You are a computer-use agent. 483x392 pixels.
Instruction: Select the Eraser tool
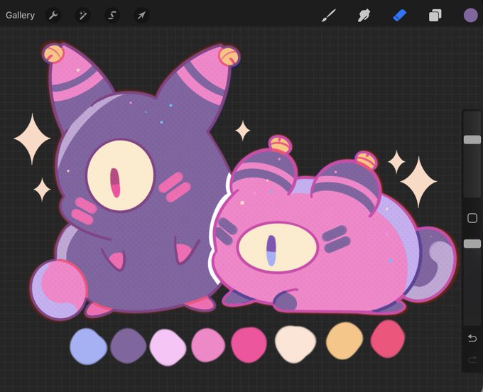[399, 15]
